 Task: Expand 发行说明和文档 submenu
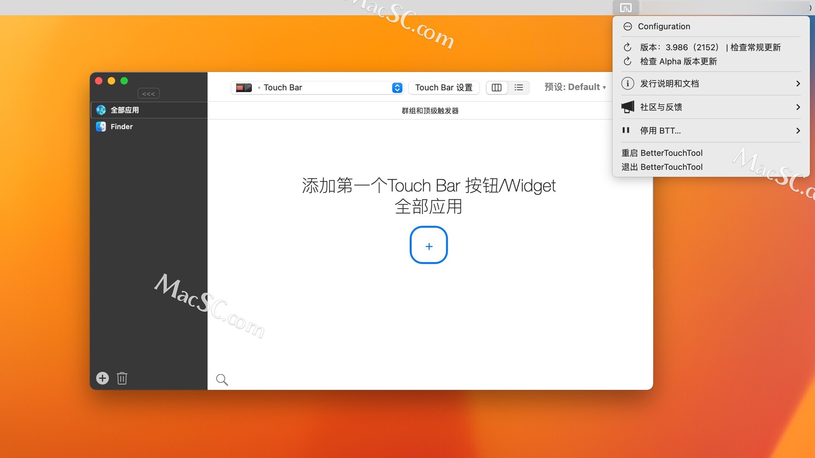pyautogui.click(x=711, y=84)
